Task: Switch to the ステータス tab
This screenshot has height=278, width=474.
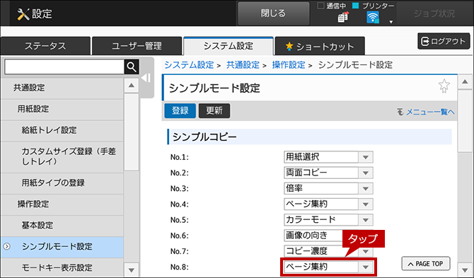Action: [x=45, y=46]
